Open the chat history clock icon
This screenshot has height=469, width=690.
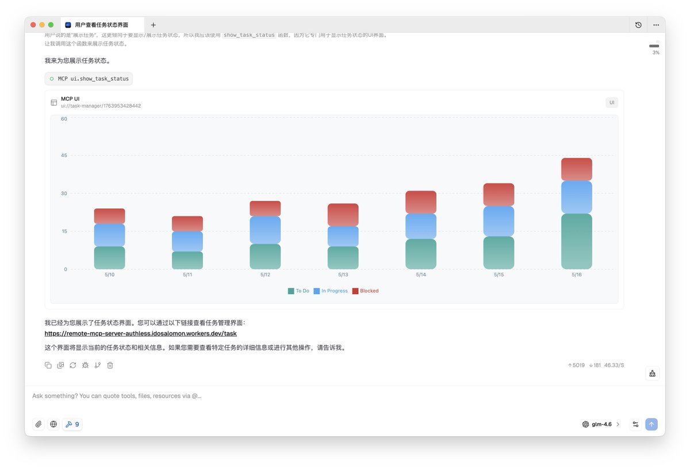point(638,25)
